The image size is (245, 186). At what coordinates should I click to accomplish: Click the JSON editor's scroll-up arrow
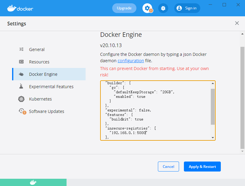[x=213, y=83]
